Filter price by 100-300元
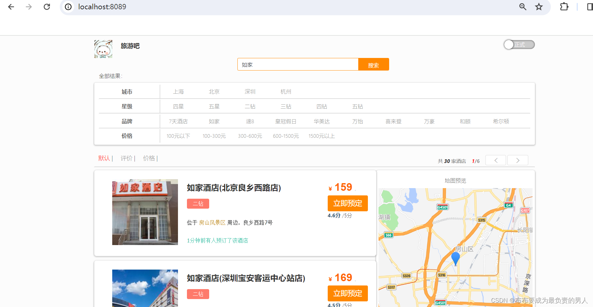 [x=214, y=136]
